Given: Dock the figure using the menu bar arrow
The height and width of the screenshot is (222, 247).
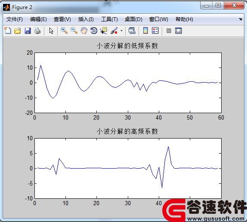Looking at the screenshot, I should click(x=241, y=19).
